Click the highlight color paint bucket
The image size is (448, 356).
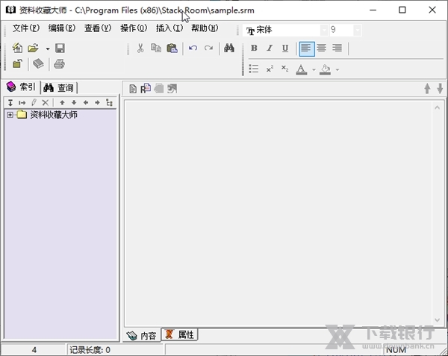[x=326, y=69]
